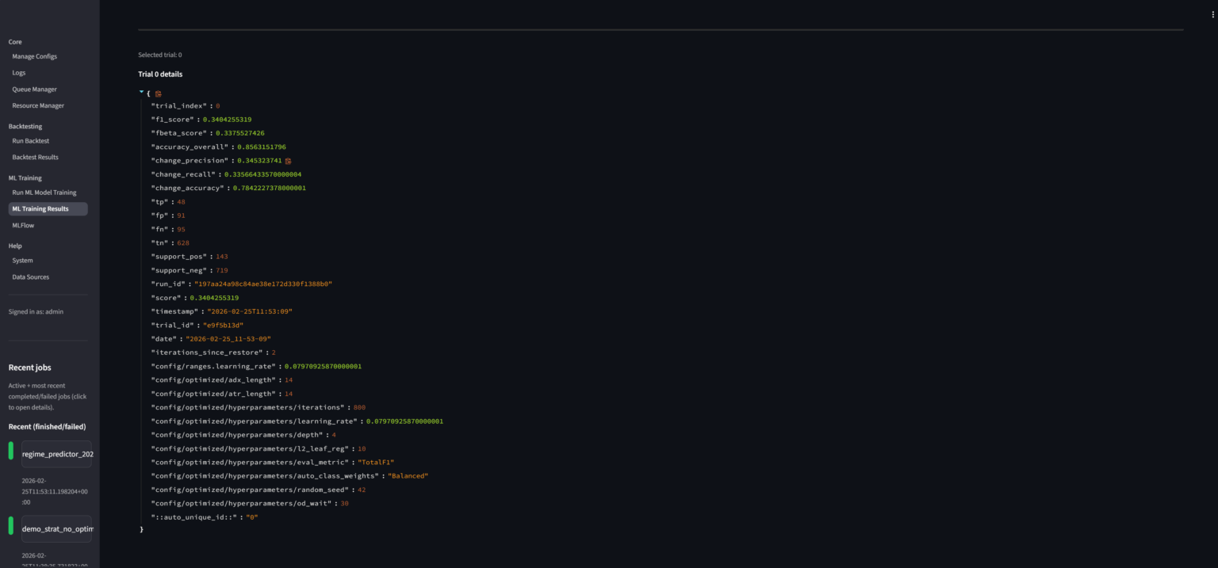The image size is (1218, 568).
Task: Open Run ML Model Training
Action: [44, 193]
